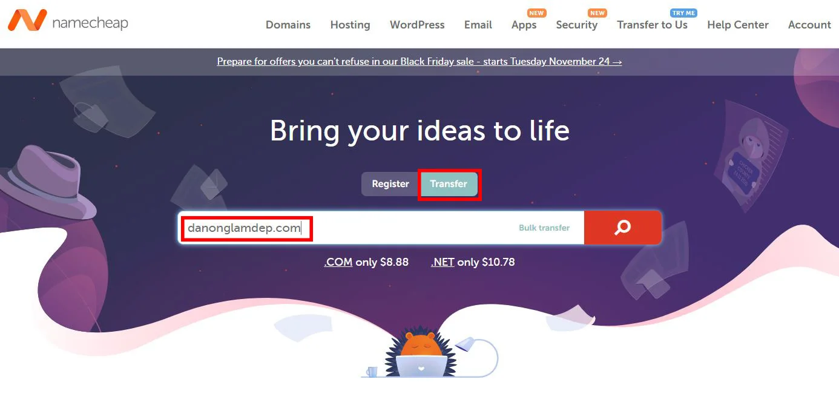
Task: Click the Bulk transfer link
Action: coord(544,228)
